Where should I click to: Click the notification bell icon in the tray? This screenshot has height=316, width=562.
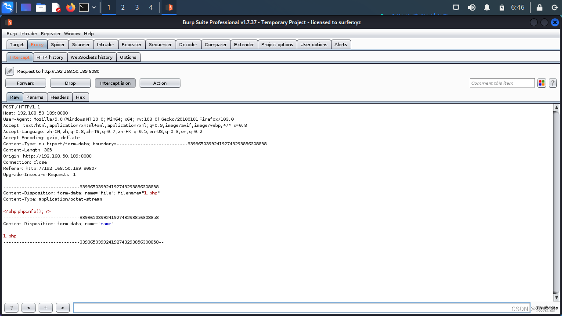point(486,7)
